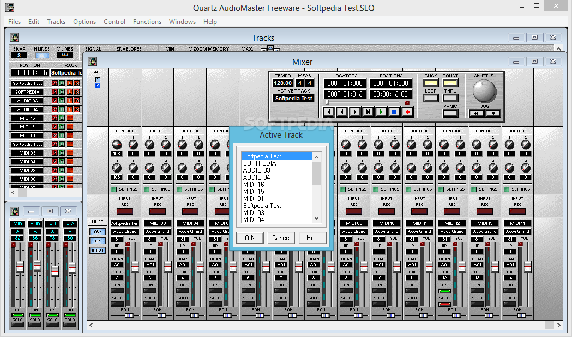Move the volume fader on the X-1 master strip
The image size is (572, 337).
pyautogui.click(x=55, y=271)
